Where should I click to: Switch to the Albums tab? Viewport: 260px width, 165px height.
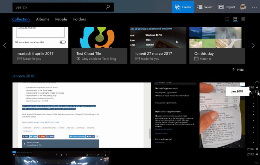point(43,19)
